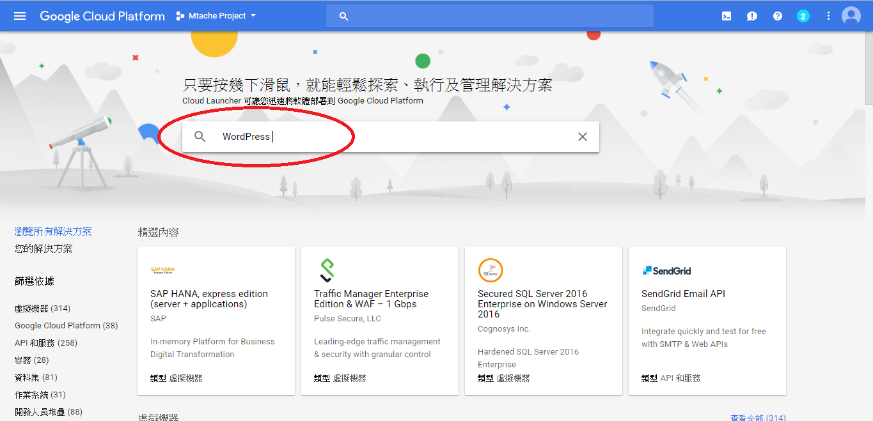873x421 pixels.
Task: Open the feedback alert icon
Action: click(x=752, y=16)
